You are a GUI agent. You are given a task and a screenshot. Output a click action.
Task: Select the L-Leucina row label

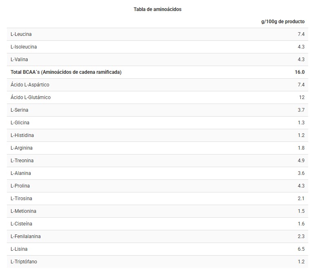coord(21,34)
